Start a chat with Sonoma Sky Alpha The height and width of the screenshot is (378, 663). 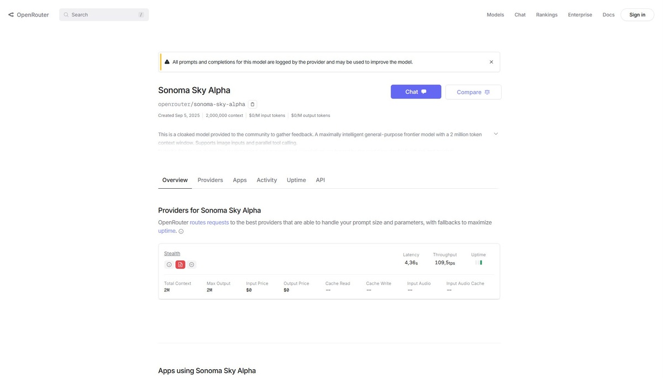click(x=415, y=92)
